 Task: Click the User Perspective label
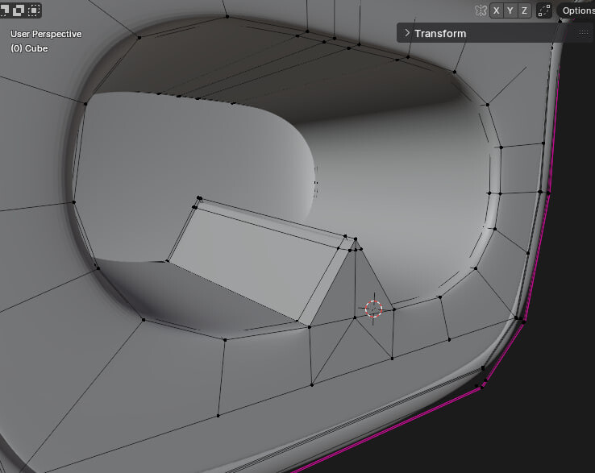[46, 34]
